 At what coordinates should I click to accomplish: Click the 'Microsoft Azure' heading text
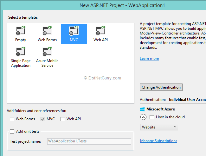click(x=161, y=109)
